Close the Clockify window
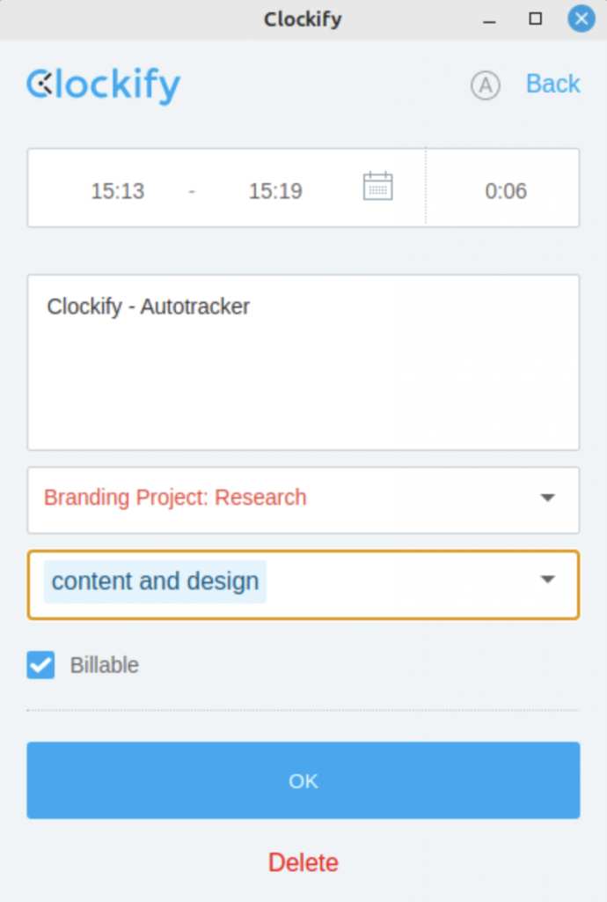Viewport: 607px width, 902px height. [581, 19]
